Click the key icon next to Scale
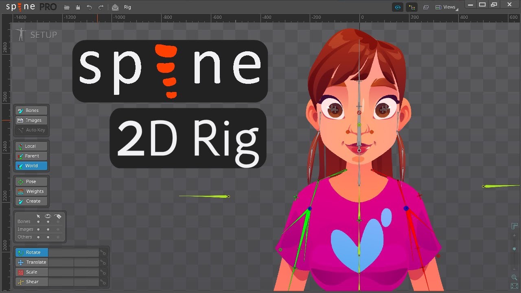The image size is (521, 293). click(x=103, y=272)
